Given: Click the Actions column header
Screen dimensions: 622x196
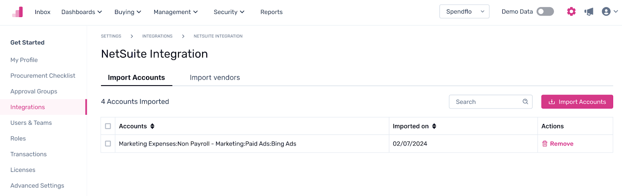Looking at the screenshot, I should (x=552, y=126).
